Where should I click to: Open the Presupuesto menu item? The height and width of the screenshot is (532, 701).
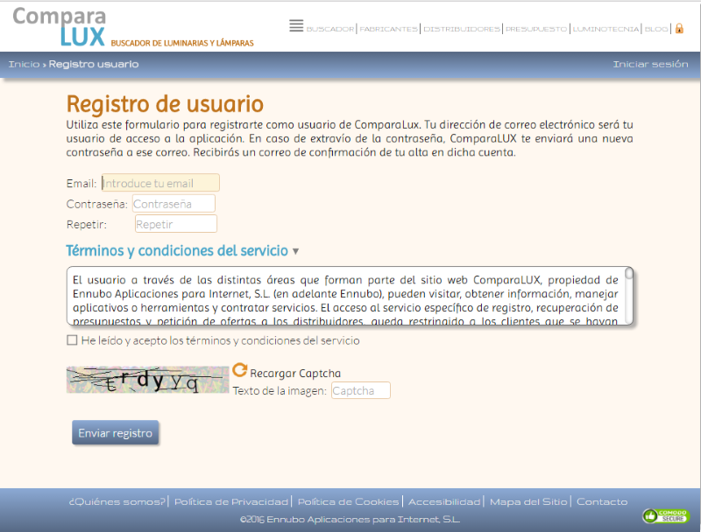[536, 29]
